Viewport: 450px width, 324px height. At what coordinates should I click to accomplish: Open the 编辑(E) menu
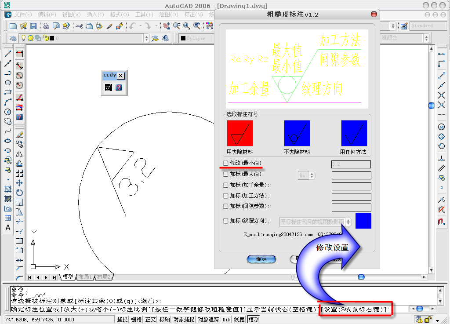click(47, 15)
